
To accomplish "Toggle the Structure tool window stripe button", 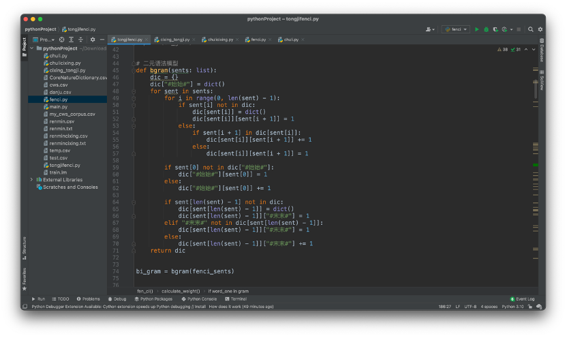I will tap(25, 248).
